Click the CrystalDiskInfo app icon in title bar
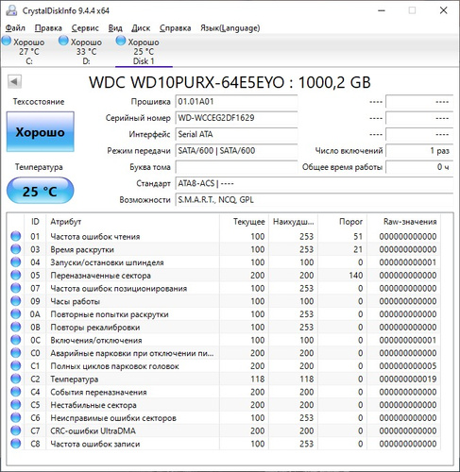The width and height of the screenshot is (460, 472). 11,10
